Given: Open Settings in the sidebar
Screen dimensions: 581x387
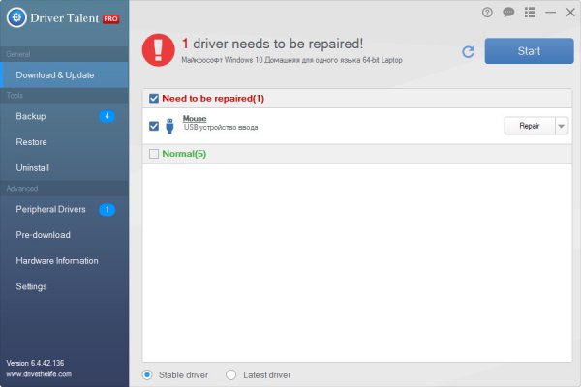Looking at the screenshot, I should (65, 286).
